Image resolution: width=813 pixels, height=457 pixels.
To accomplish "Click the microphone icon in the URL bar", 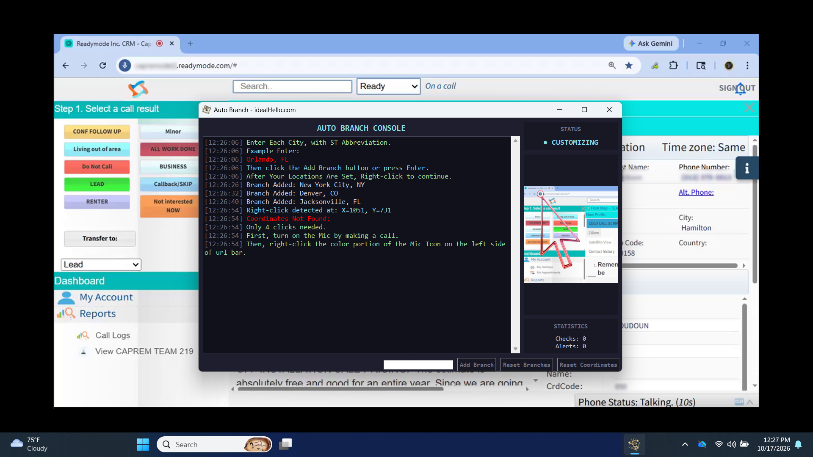I will click(124, 66).
